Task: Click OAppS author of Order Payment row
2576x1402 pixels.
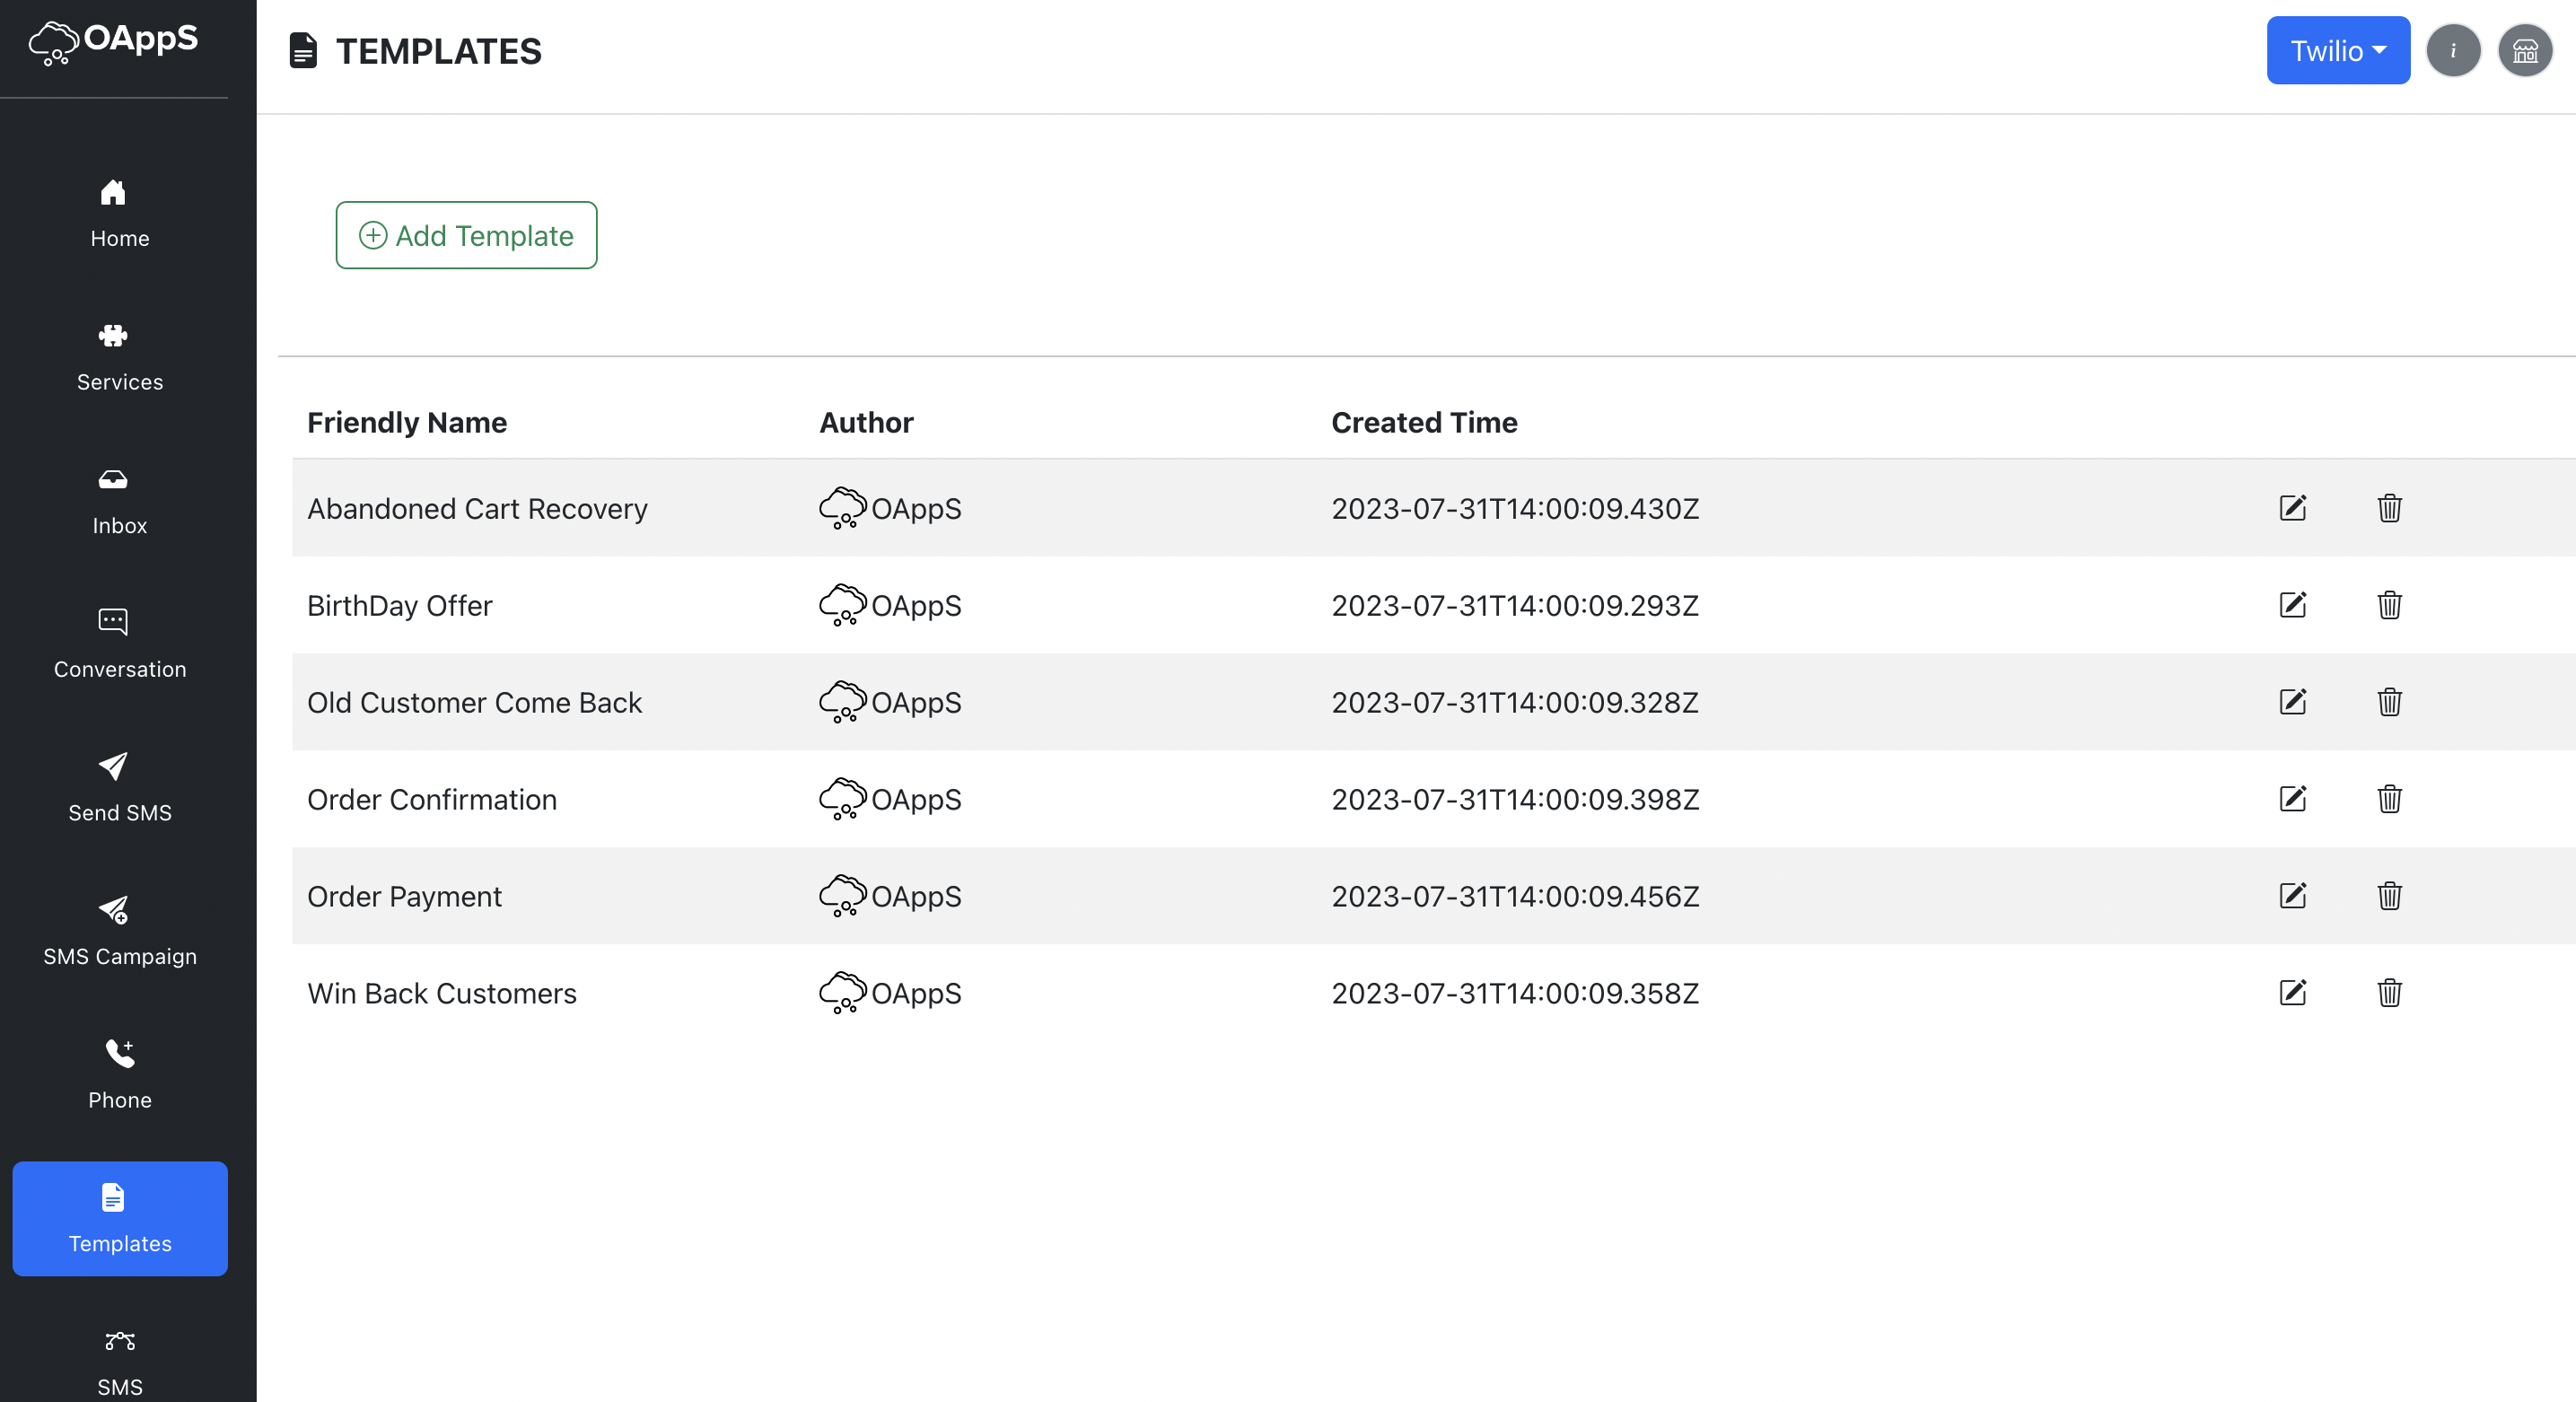Action: [x=890, y=896]
